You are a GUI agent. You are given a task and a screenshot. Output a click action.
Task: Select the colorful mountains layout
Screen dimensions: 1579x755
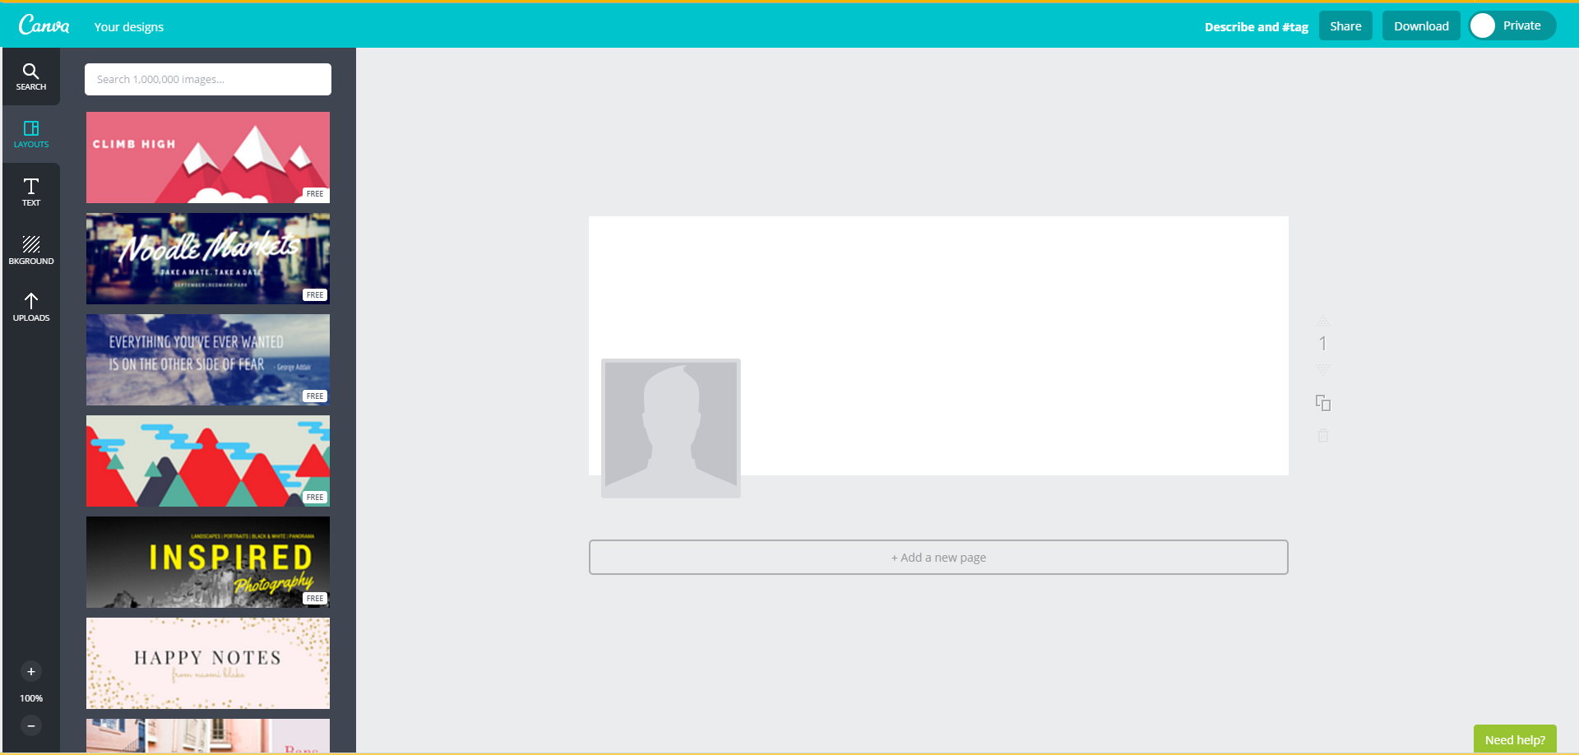pos(208,461)
